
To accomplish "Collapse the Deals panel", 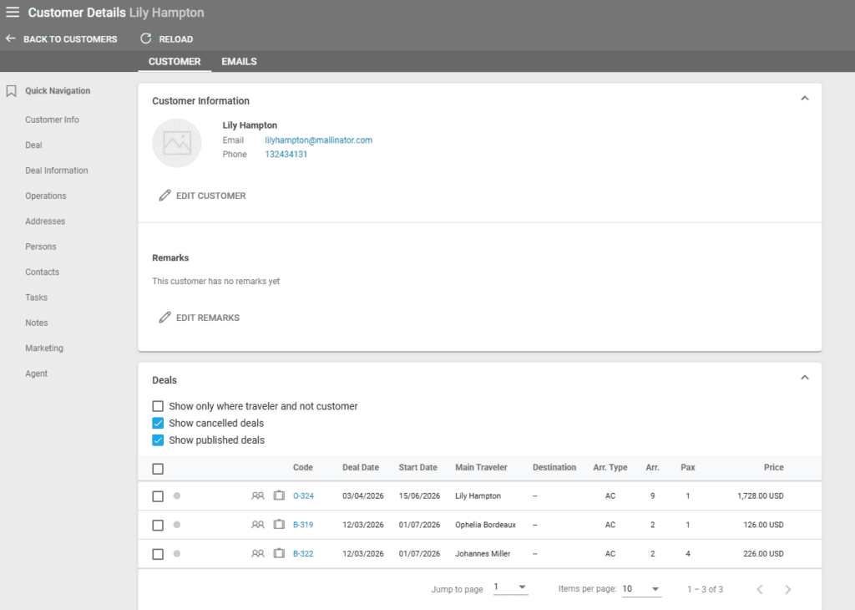I will pyautogui.click(x=805, y=378).
